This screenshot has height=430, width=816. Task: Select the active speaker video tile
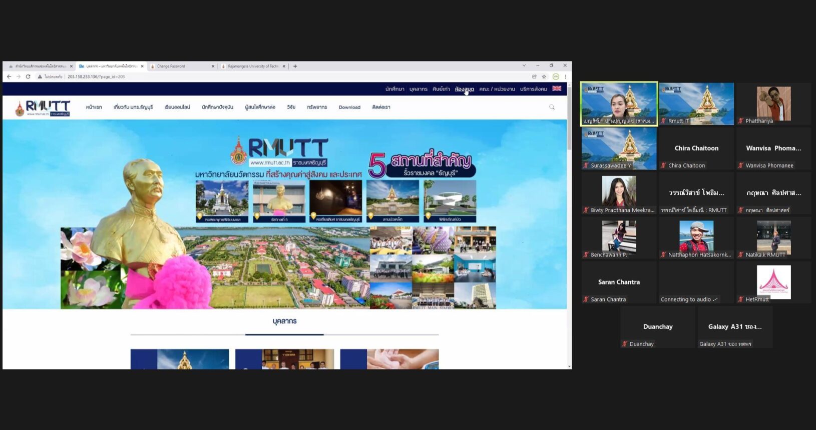[x=619, y=104]
